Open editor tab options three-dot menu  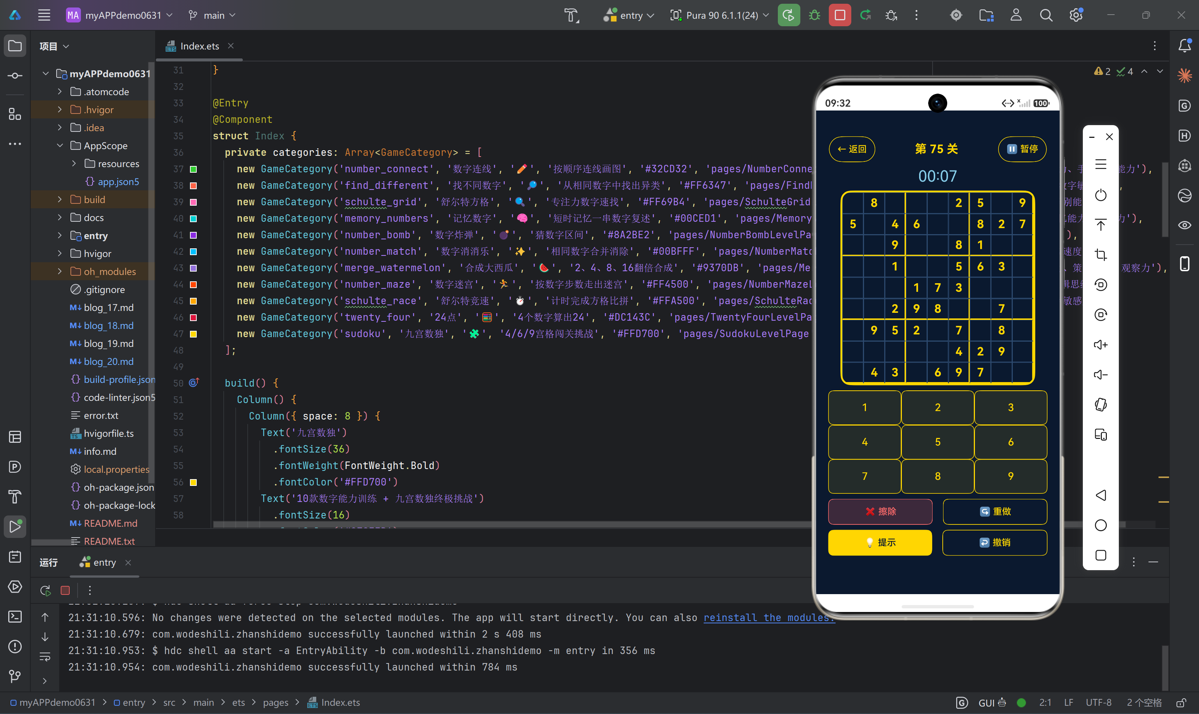(1155, 46)
